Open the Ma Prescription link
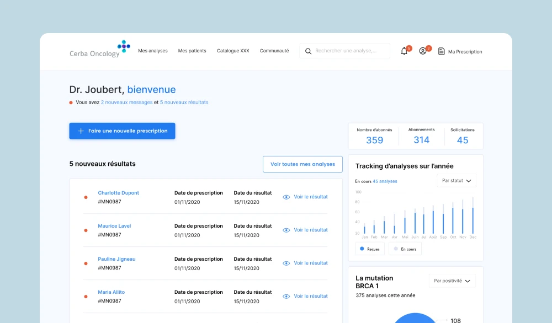Image resolution: width=552 pixels, height=323 pixels. pos(465,52)
